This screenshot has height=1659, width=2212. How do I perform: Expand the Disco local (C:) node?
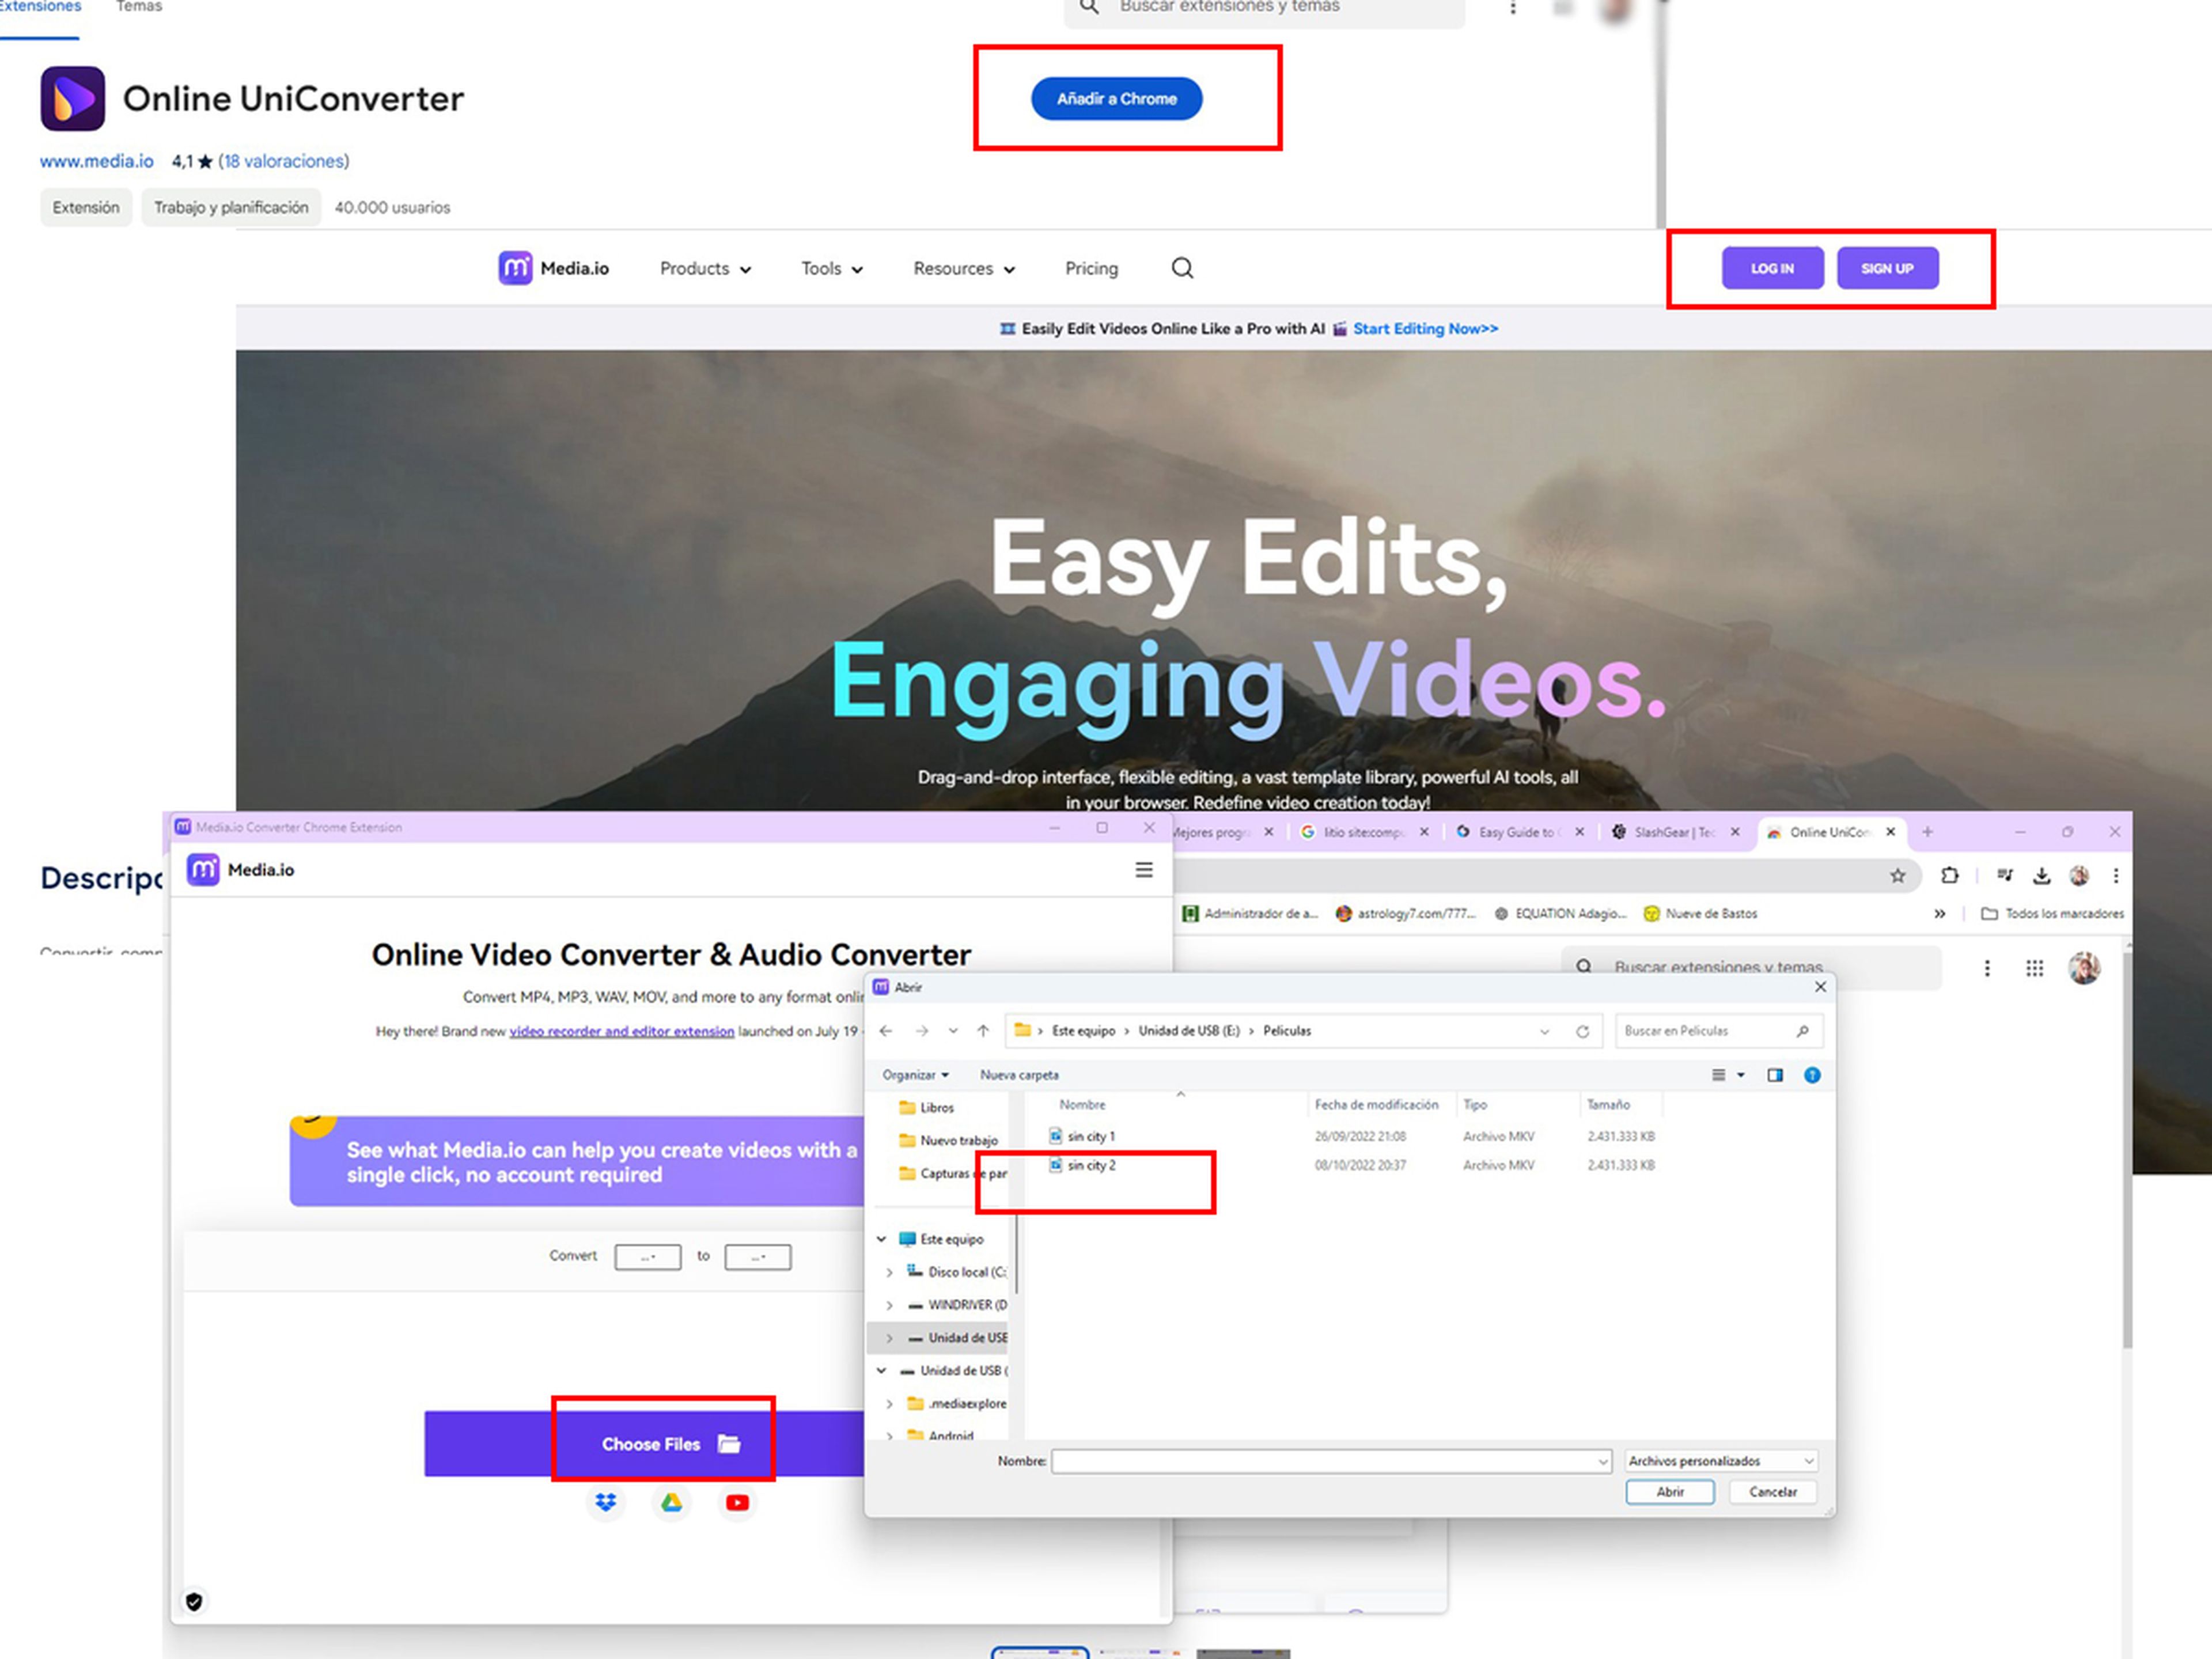click(x=889, y=1272)
